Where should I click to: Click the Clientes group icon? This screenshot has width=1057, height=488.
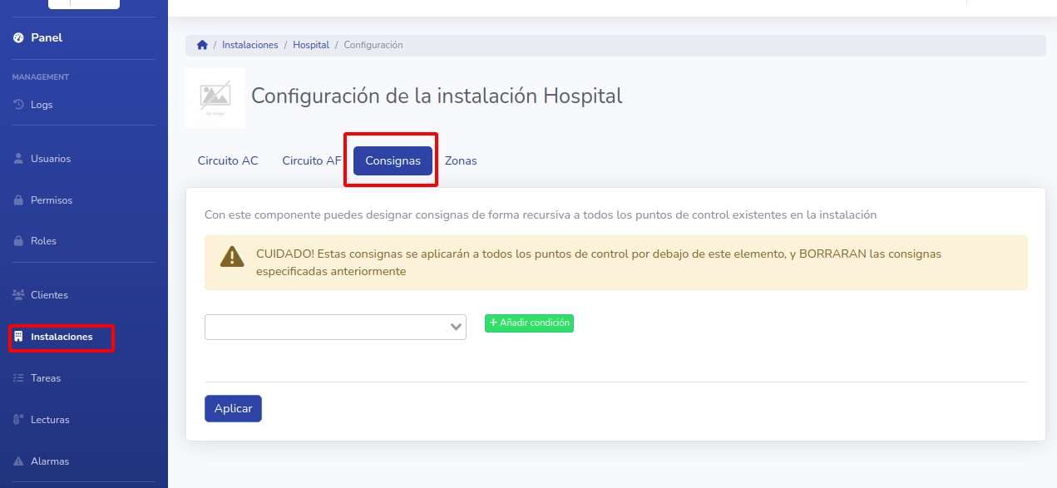(x=18, y=294)
